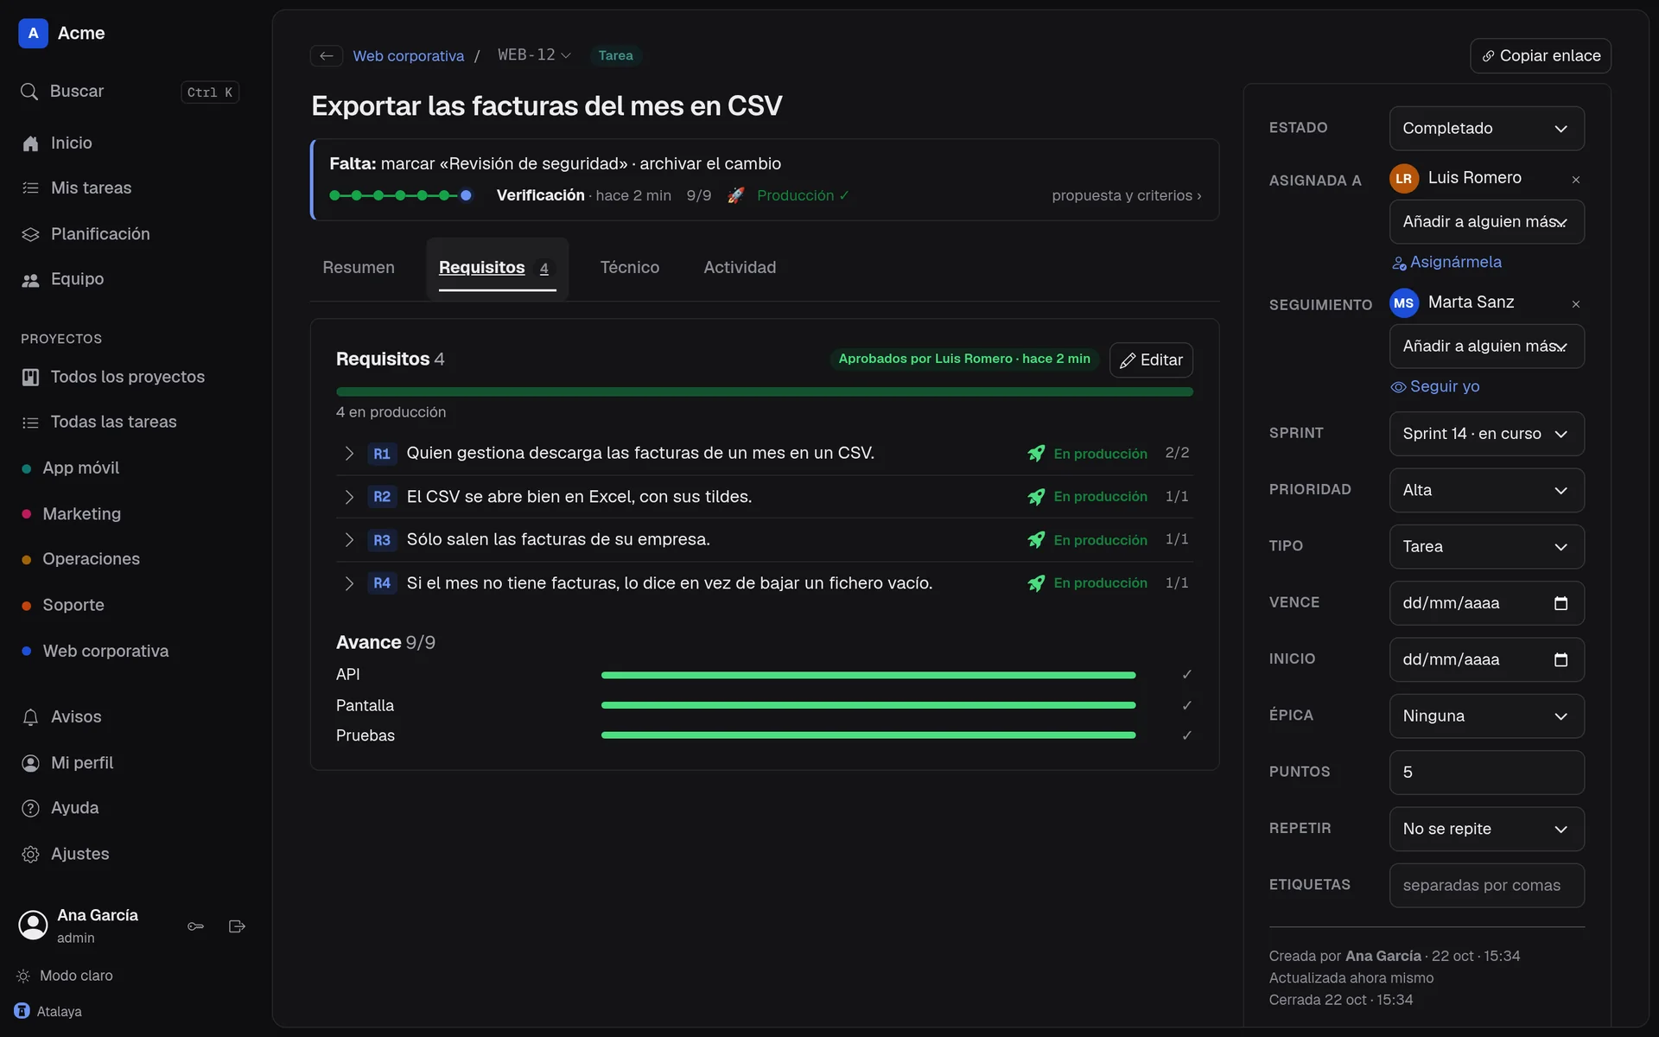Click the Puntos input field
The height and width of the screenshot is (1037, 1659).
(1486, 773)
